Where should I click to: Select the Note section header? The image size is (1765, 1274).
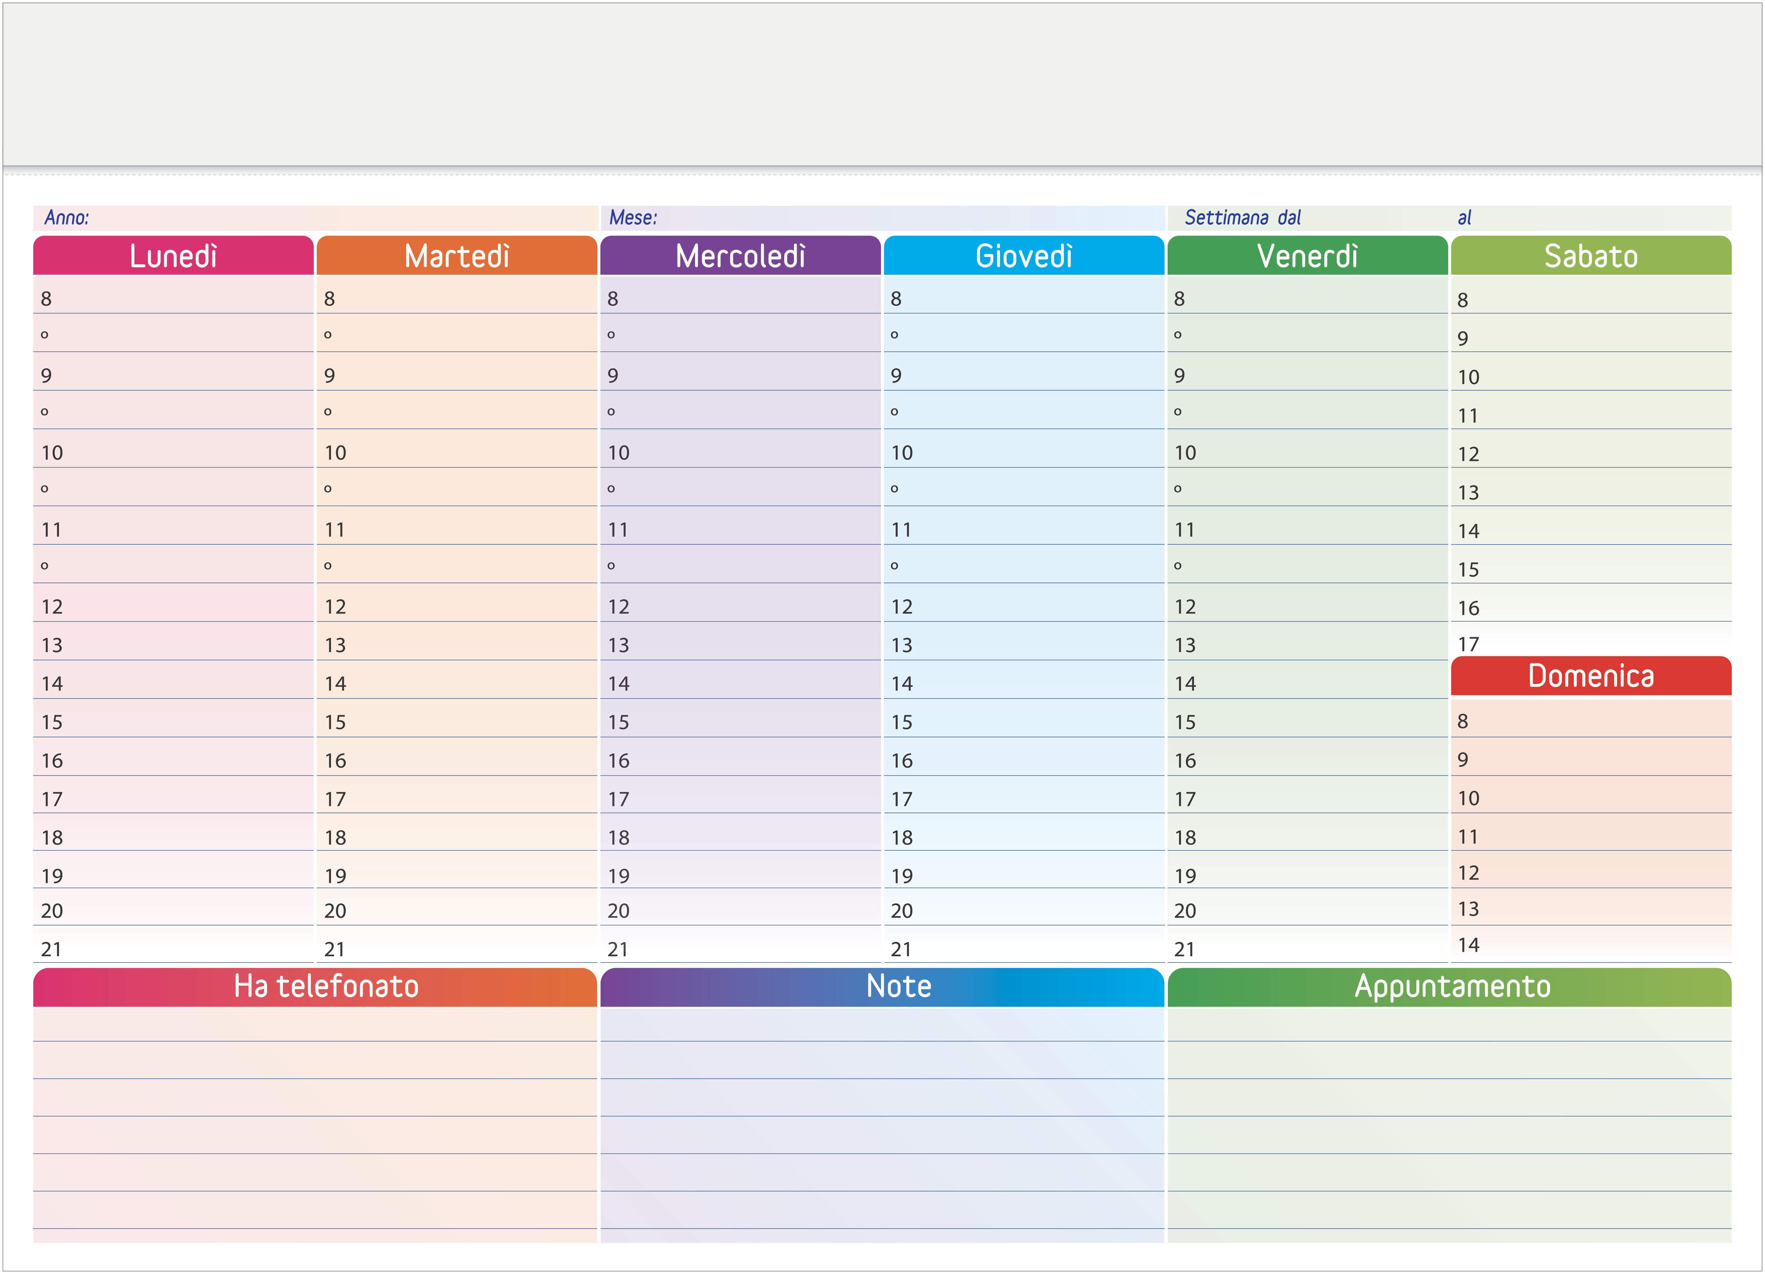[882, 987]
